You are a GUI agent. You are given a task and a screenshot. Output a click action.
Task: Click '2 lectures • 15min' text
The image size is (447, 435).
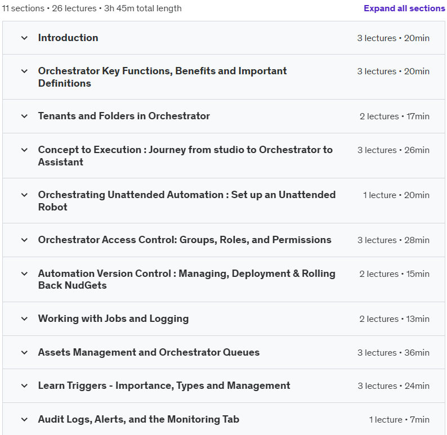click(394, 273)
